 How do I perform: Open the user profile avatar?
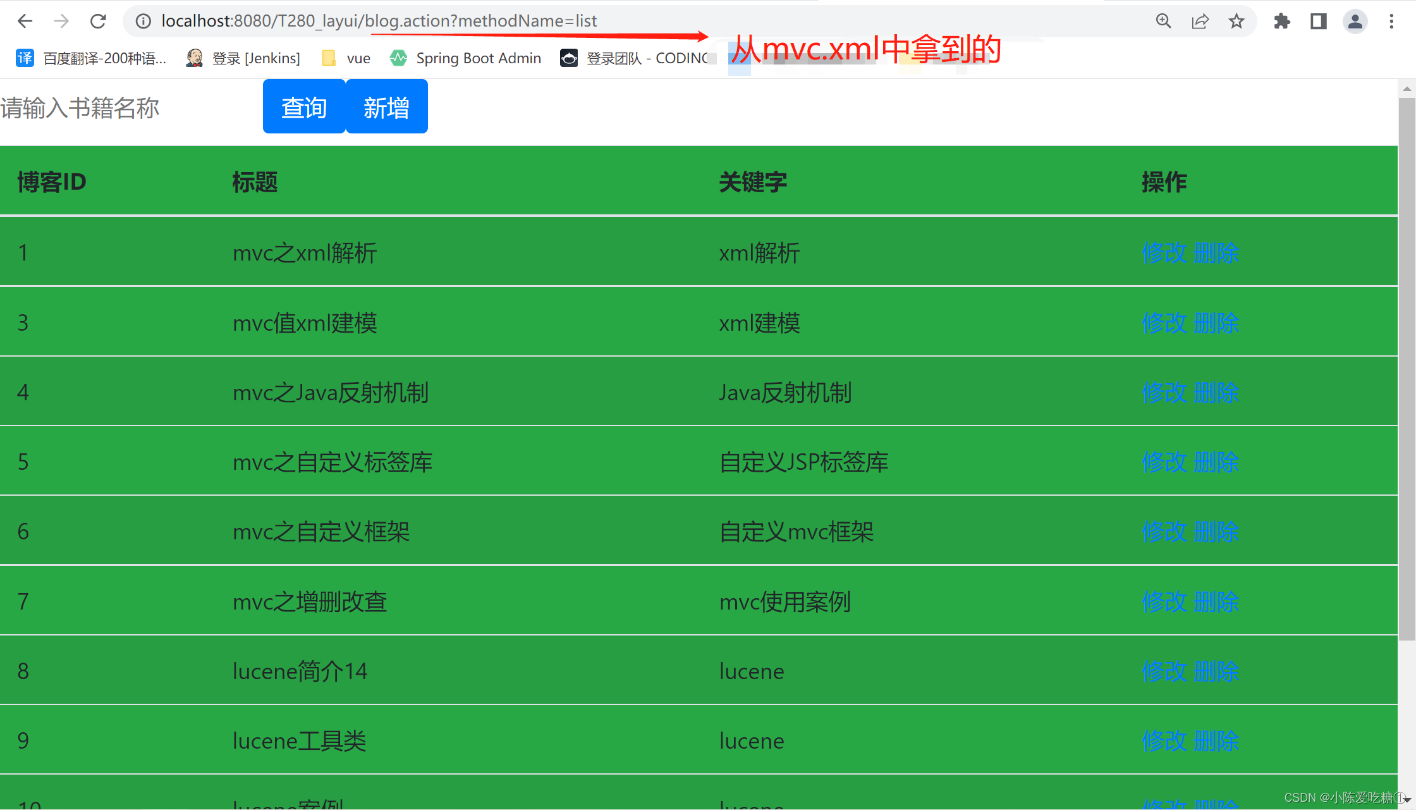1355,21
